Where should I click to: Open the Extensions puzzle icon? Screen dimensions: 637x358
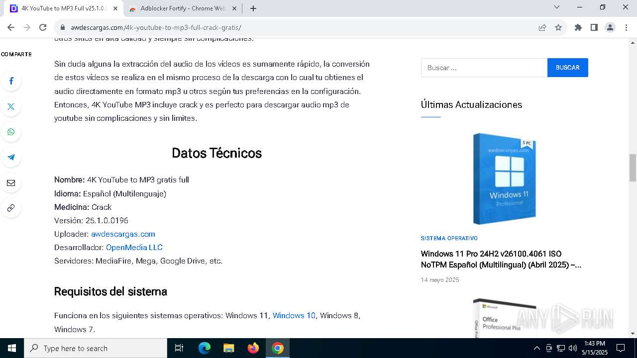point(578,27)
